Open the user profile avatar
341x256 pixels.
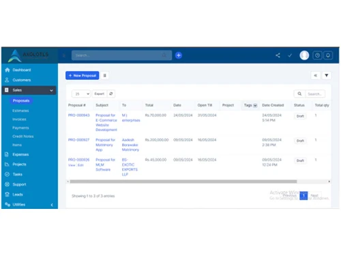pos(304,55)
